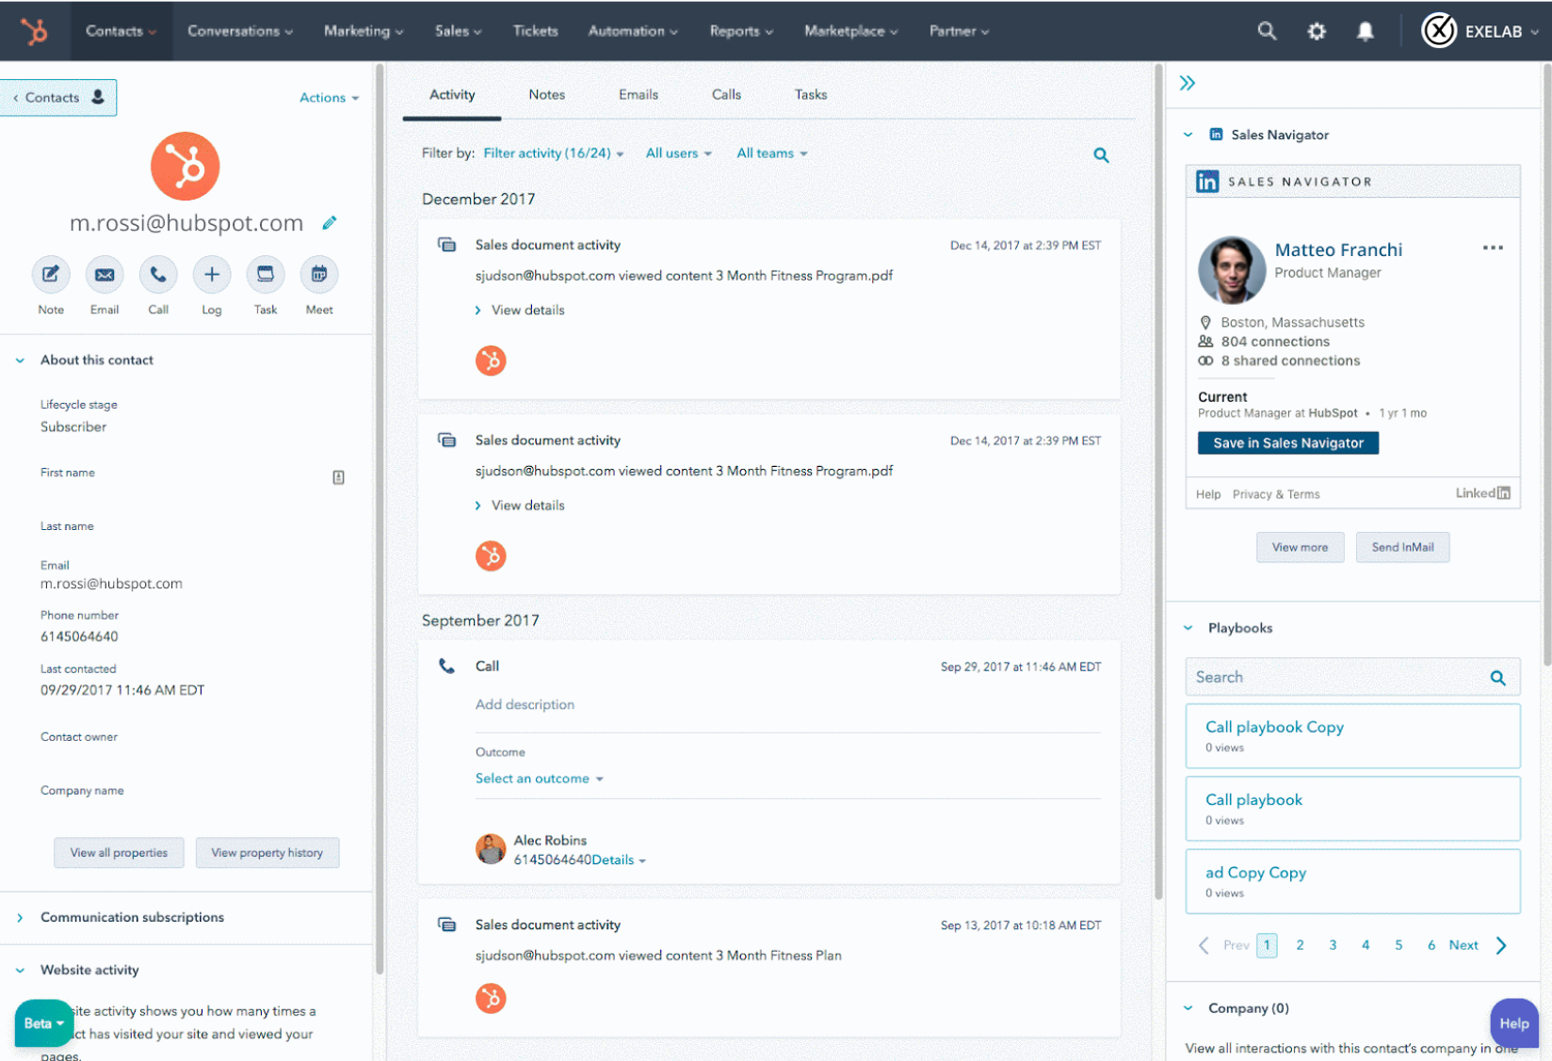1552x1061 pixels.
Task: Collapse the Sales Navigator section
Action: 1188,135
